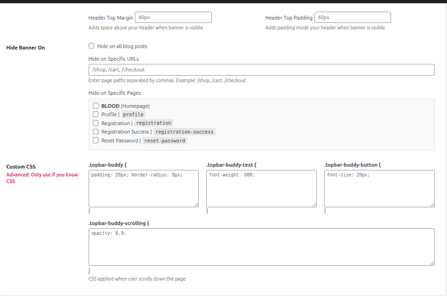Click the resize grip on .topbar-buddy-text textarea
Screen dimensions: 447x296
[x=314, y=204]
